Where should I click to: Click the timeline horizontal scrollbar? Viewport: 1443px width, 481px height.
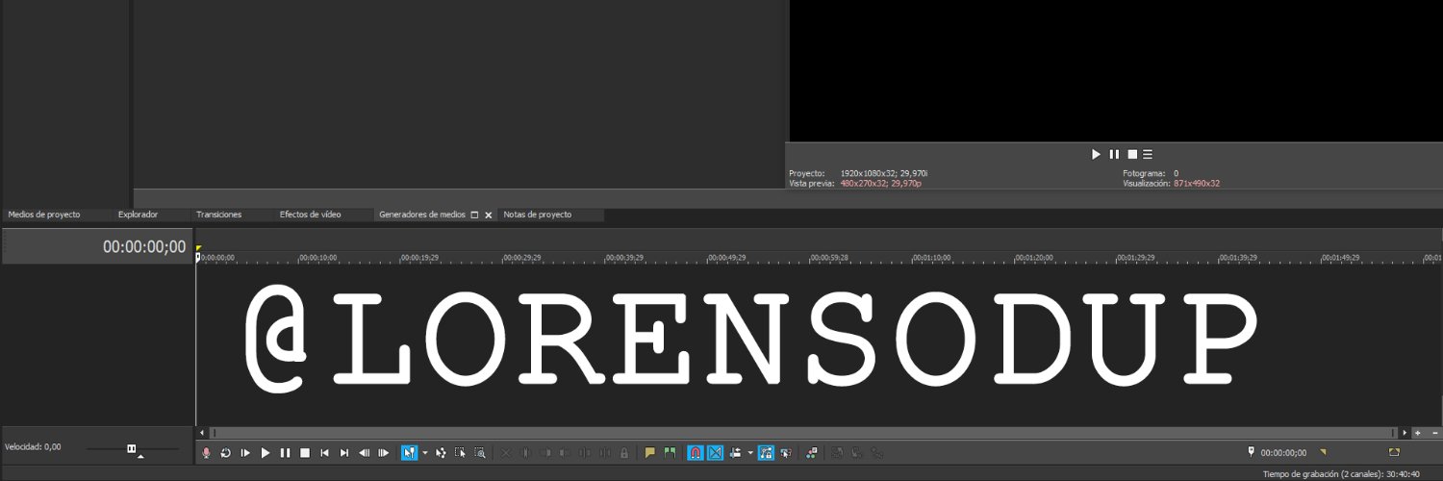pyautogui.click(x=803, y=433)
